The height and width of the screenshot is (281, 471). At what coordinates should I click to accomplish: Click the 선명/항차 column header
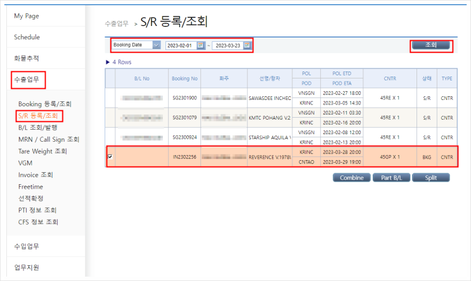pos(270,78)
